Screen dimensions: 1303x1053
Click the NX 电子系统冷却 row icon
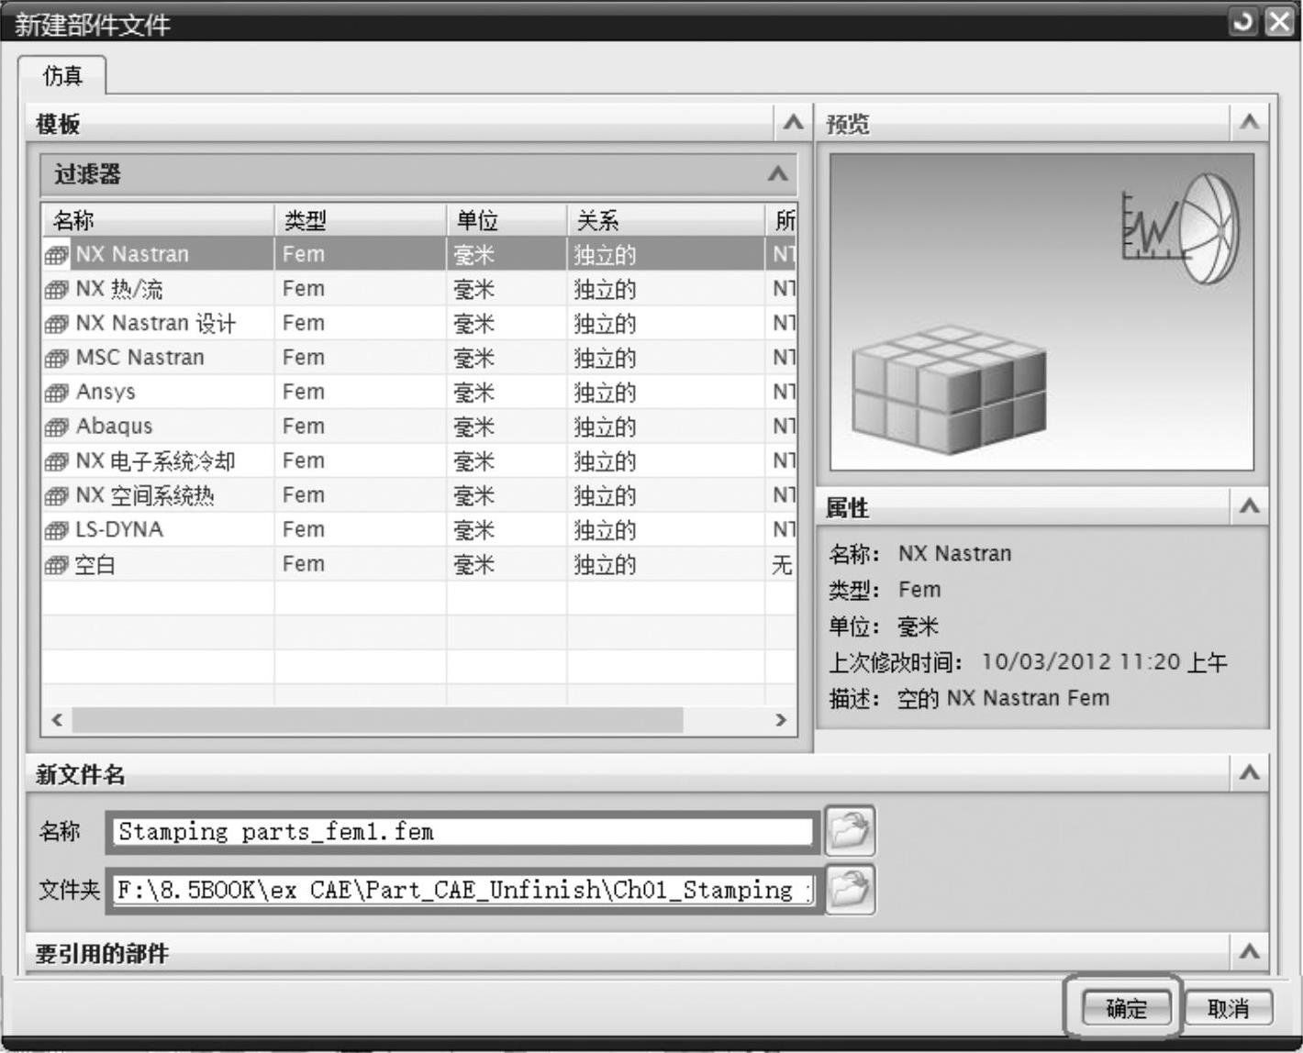57,461
